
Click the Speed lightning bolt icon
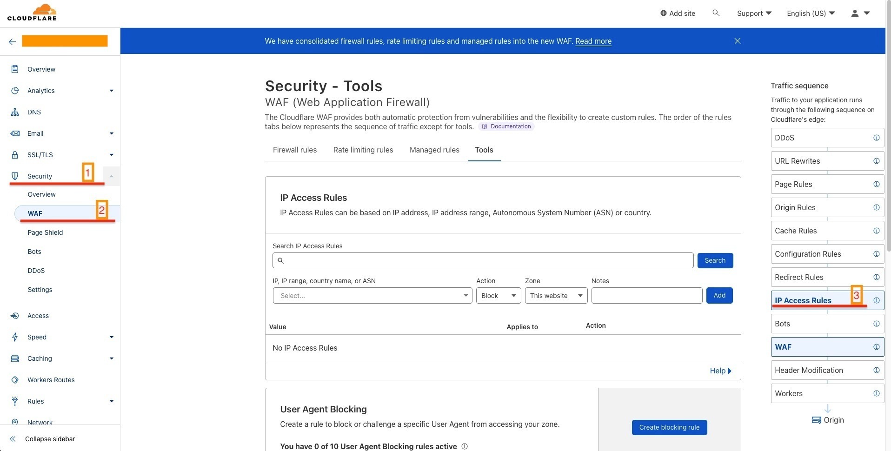coord(15,337)
